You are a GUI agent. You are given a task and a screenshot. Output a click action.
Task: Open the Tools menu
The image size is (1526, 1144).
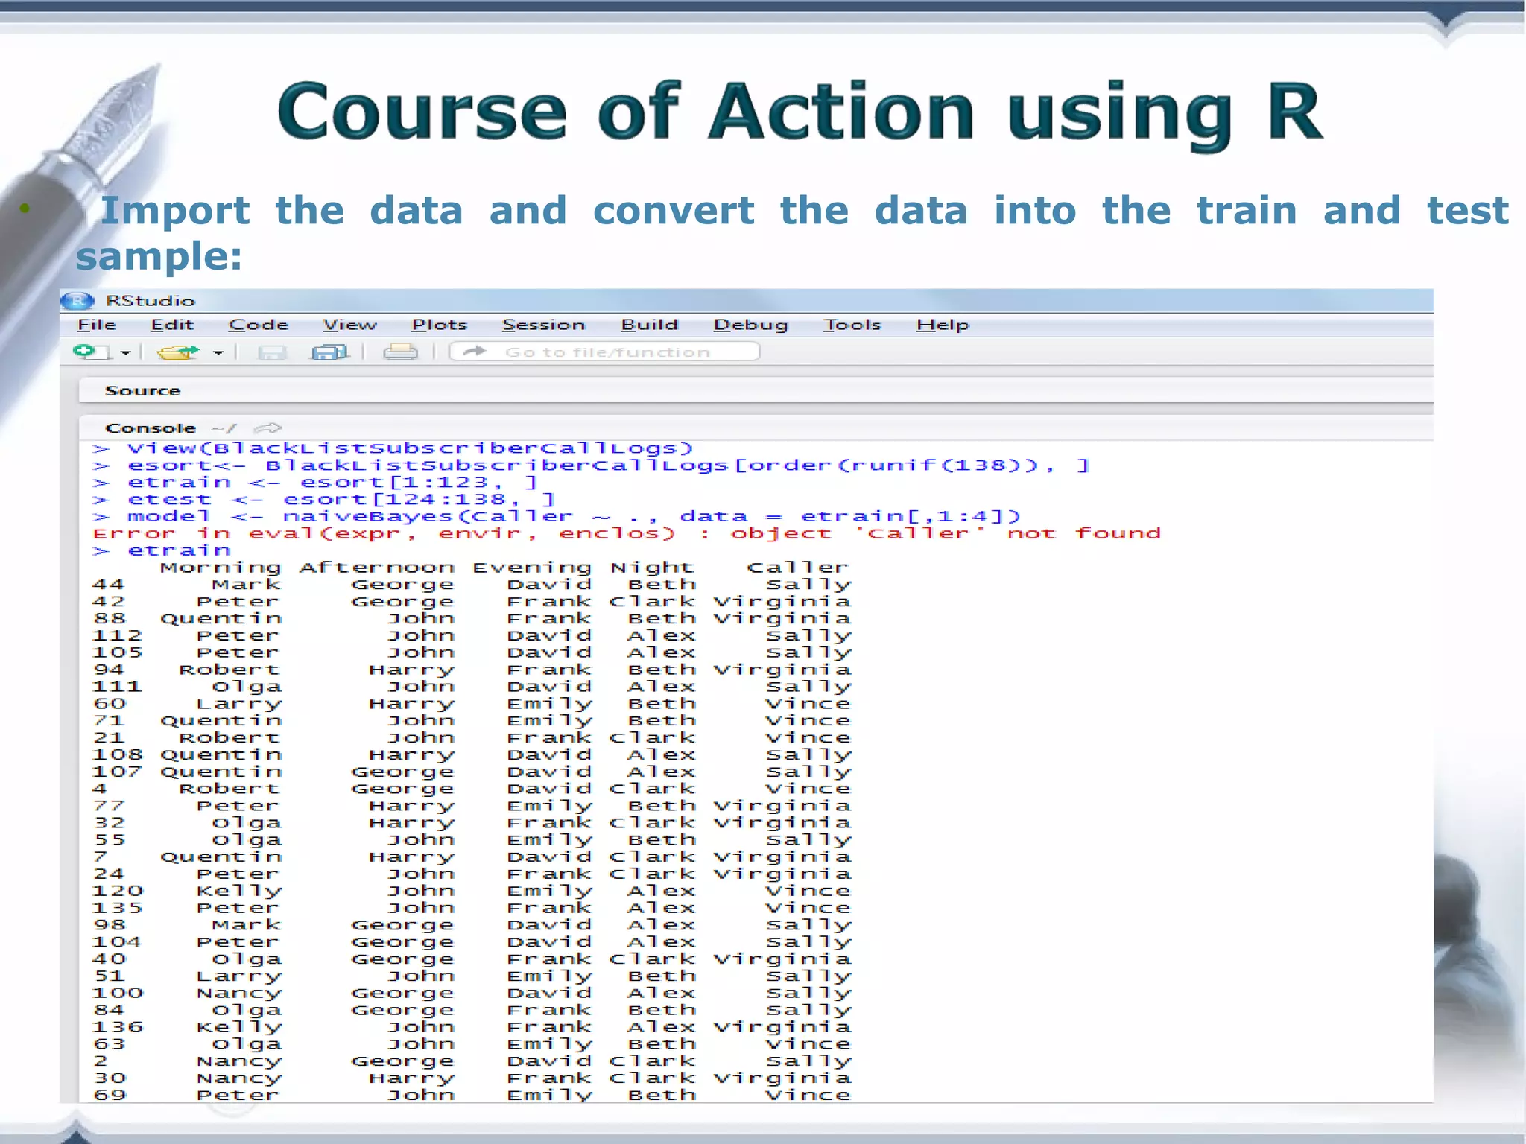pos(852,325)
